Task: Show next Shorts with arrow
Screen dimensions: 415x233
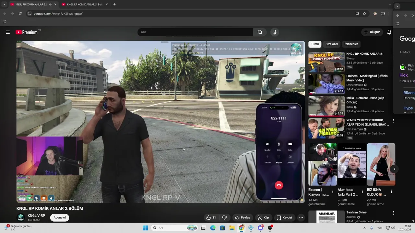Action: (x=394, y=169)
